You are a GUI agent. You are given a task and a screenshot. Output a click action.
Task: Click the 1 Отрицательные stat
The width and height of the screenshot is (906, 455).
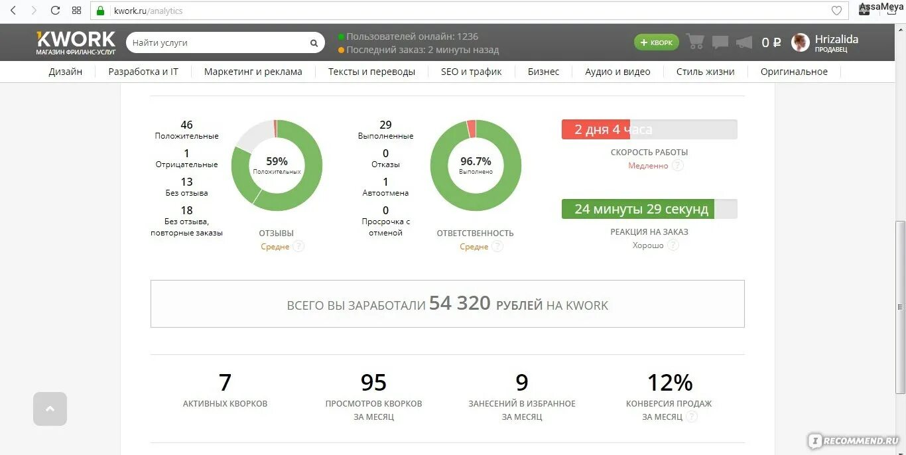click(x=186, y=159)
